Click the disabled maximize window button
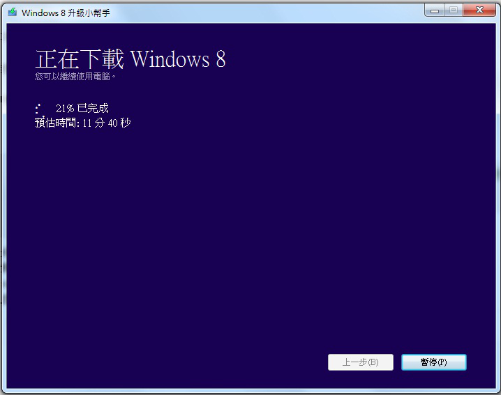The height and width of the screenshot is (395, 501). point(454,10)
